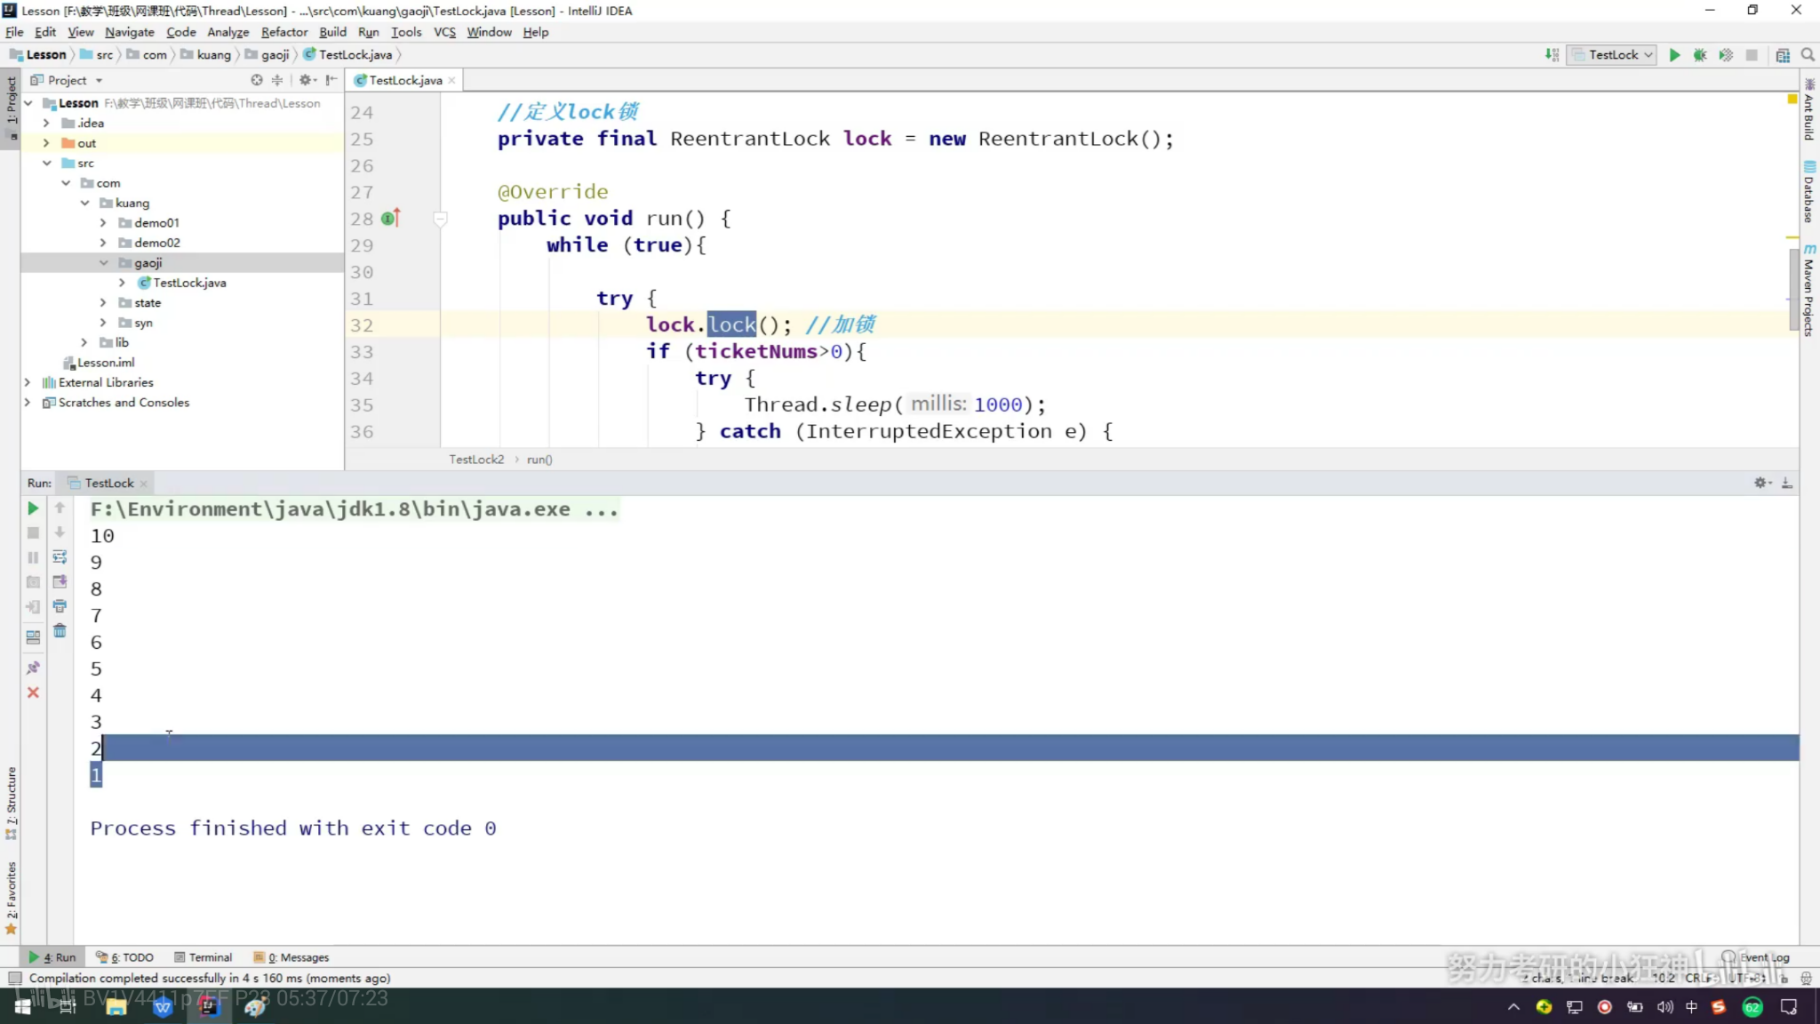Open the Terminal tool window

[x=204, y=957]
